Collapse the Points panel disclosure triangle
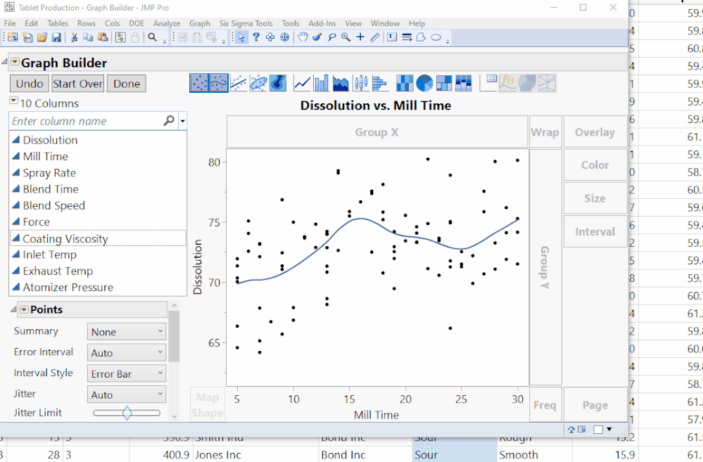 click(x=13, y=309)
